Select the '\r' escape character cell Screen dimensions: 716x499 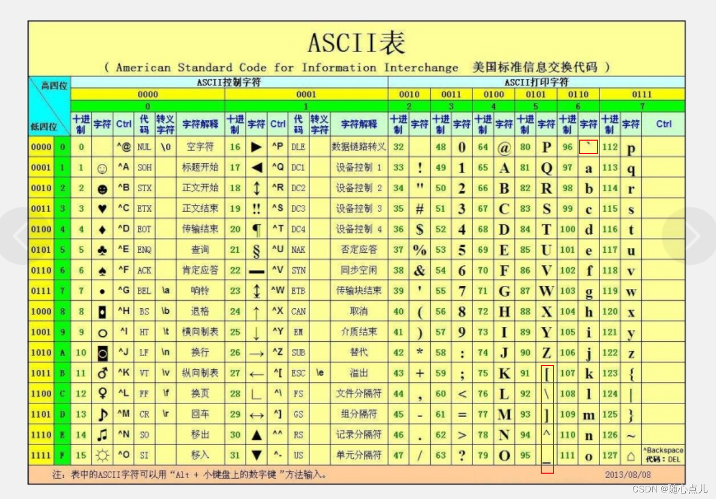165,414
